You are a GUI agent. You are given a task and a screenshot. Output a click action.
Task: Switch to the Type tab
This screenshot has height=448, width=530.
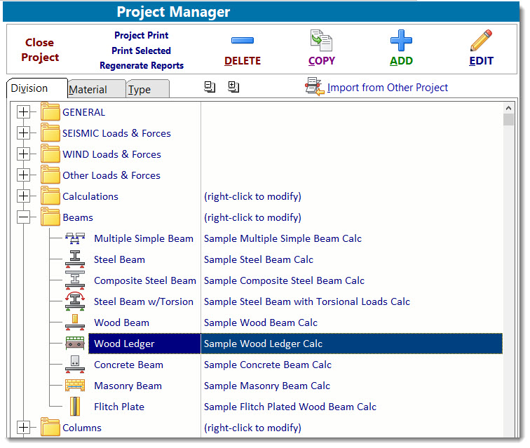click(x=140, y=89)
